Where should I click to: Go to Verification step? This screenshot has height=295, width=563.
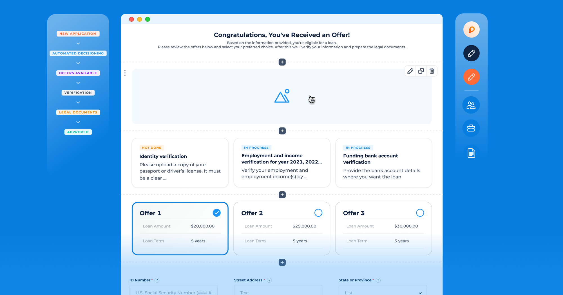78,93
